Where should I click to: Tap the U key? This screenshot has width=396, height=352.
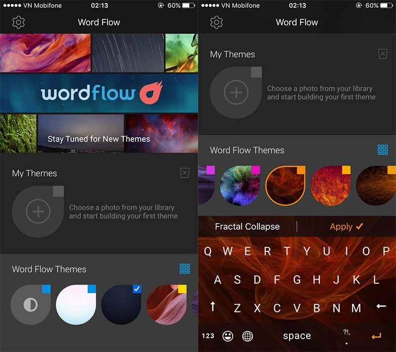pyautogui.click(x=327, y=251)
